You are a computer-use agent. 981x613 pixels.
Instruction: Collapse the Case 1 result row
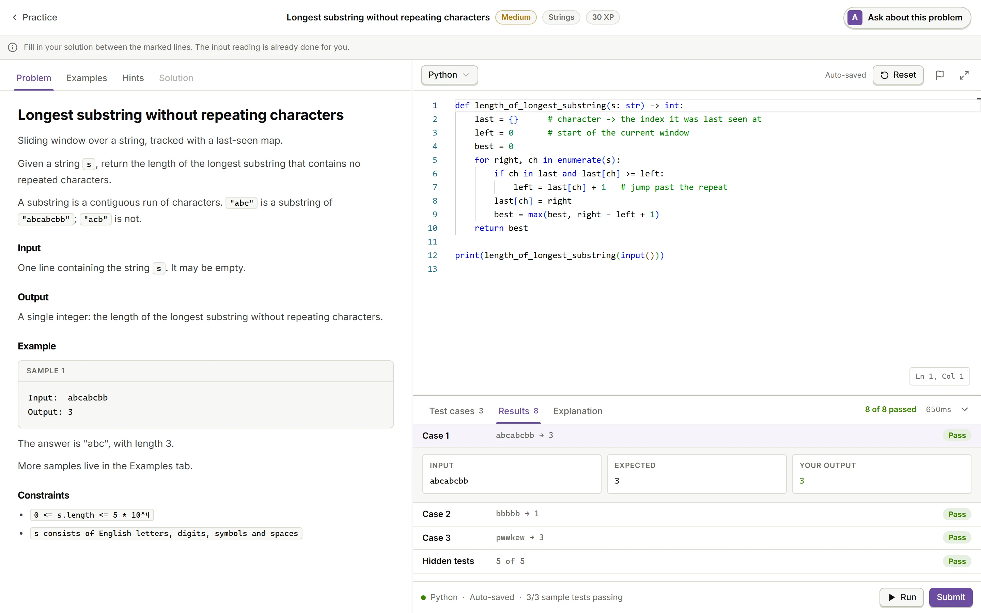coord(697,436)
